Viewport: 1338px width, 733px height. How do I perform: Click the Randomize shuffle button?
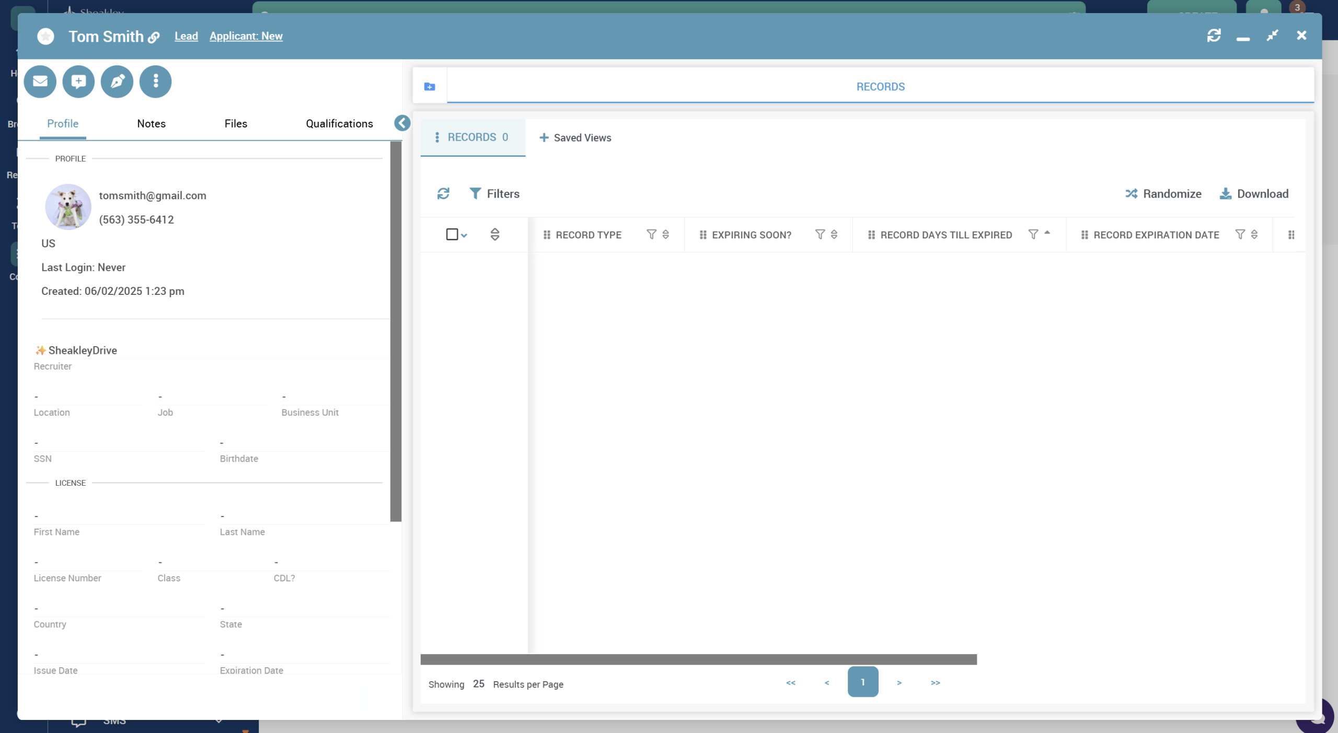pos(1163,194)
